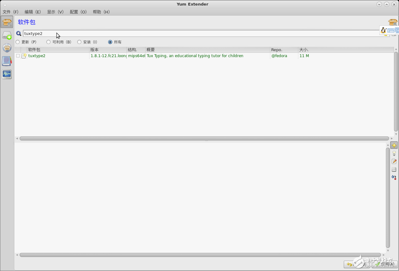Open the 帮助 (H) menu
This screenshot has width=399, height=271.
click(x=101, y=12)
